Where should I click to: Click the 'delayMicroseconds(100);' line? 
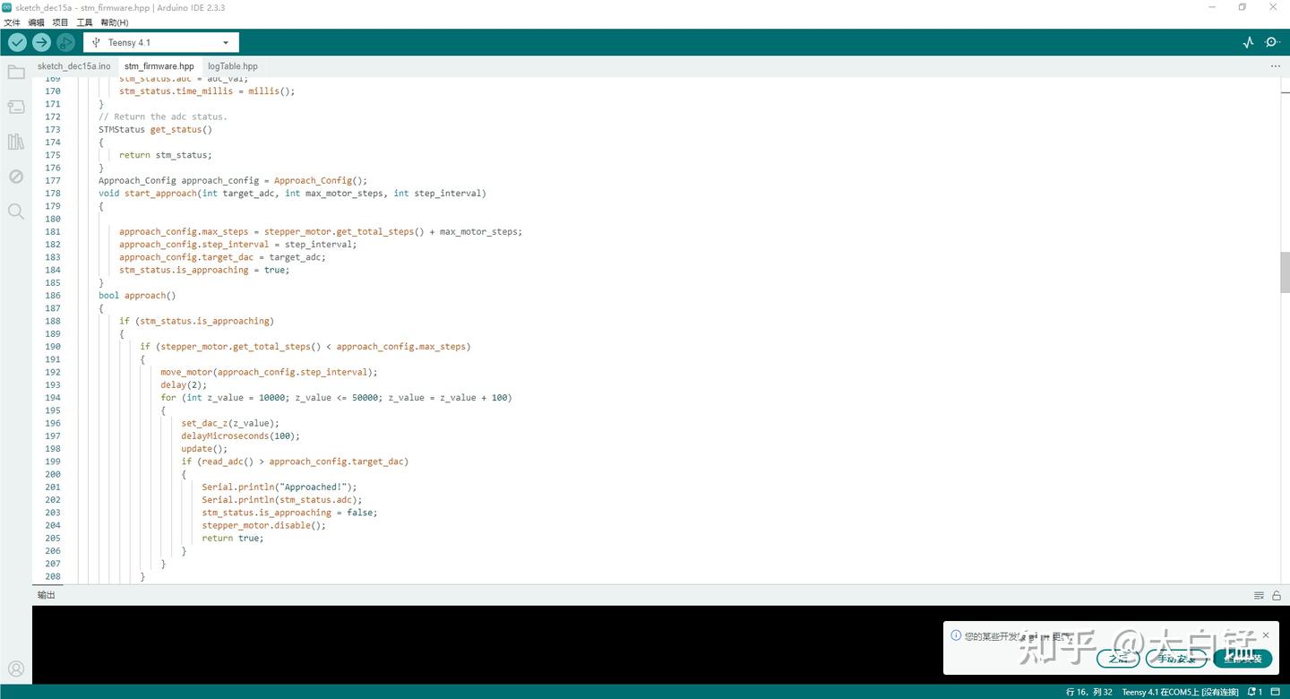pos(240,436)
